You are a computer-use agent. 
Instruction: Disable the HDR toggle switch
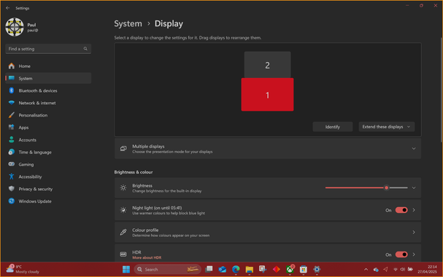click(401, 254)
